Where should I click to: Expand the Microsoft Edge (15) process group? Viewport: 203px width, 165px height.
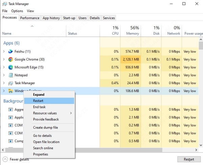[x=4, y=67]
